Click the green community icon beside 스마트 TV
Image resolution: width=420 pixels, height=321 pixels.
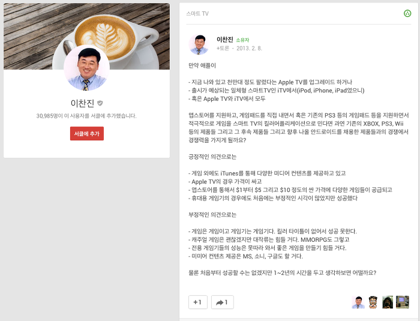(x=407, y=13)
